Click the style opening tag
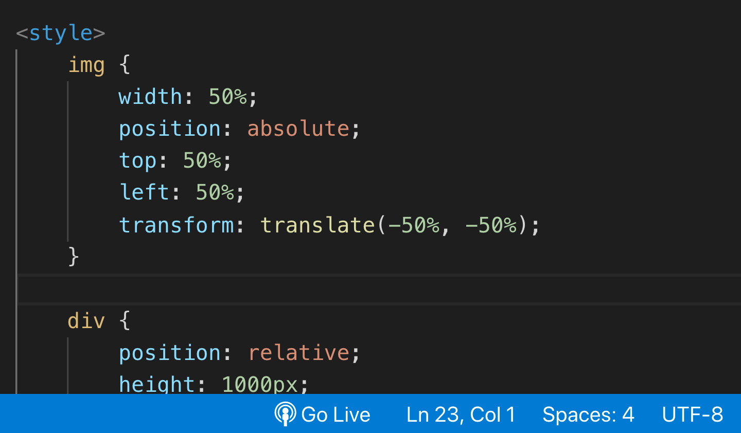Viewport: 741px width, 433px height. [x=61, y=32]
